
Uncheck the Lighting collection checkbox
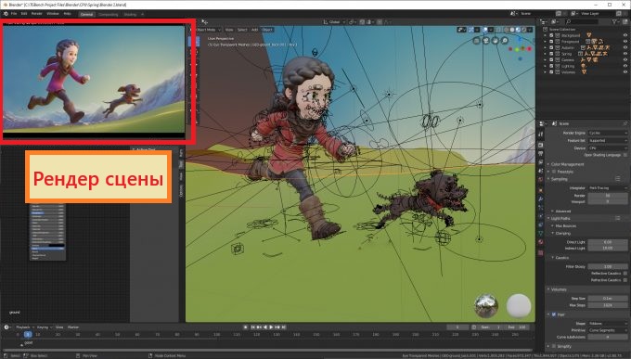[x=551, y=66]
